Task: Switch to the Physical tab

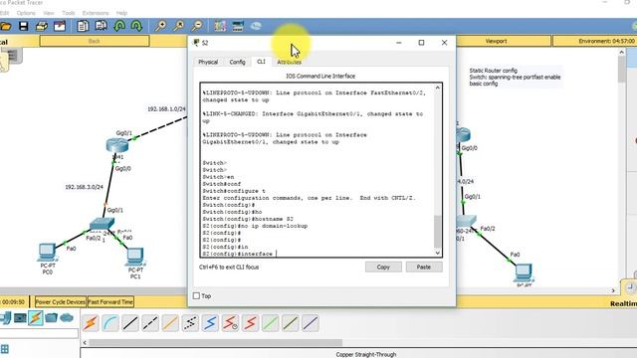Action: [208, 62]
